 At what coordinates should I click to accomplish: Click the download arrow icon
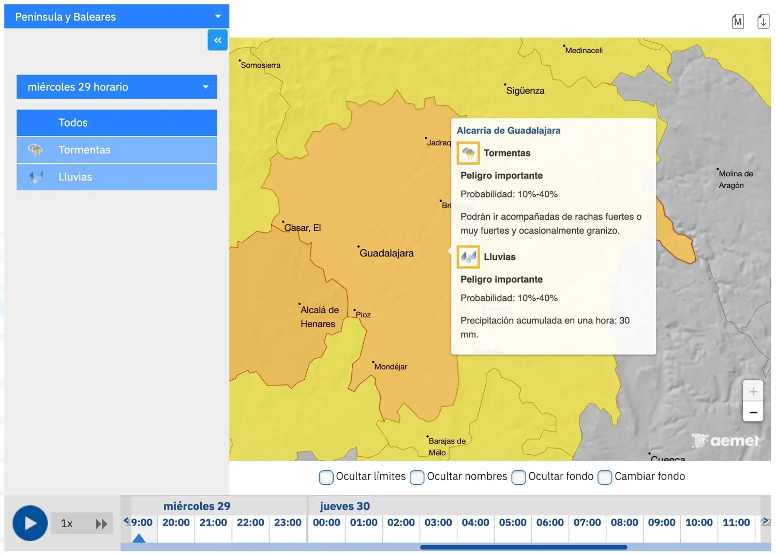click(763, 22)
